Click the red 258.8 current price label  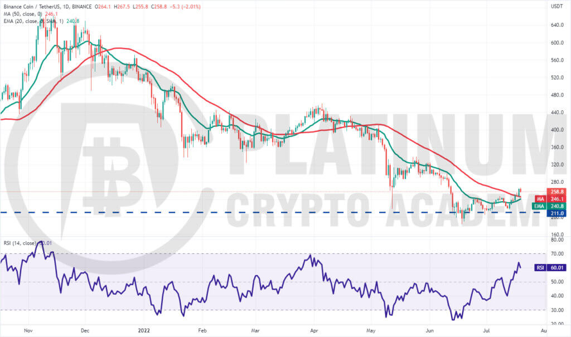pyautogui.click(x=557, y=192)
